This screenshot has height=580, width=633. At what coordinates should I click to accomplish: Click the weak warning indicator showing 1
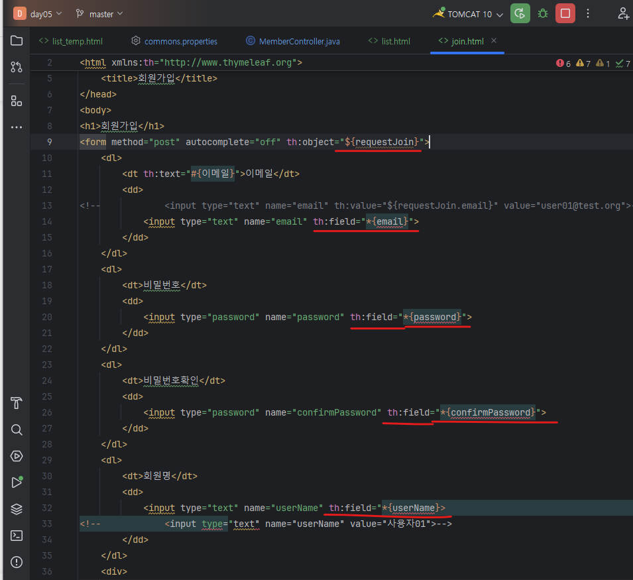(603, 64)
